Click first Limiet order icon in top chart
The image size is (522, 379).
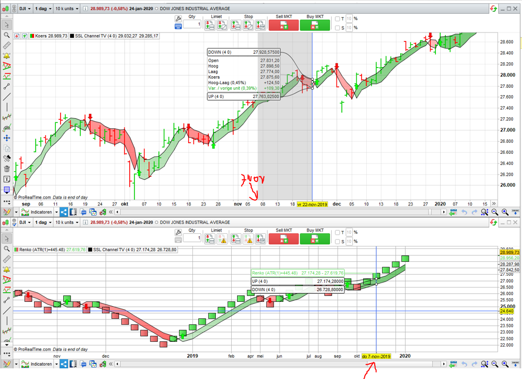[x=209, y=25]
